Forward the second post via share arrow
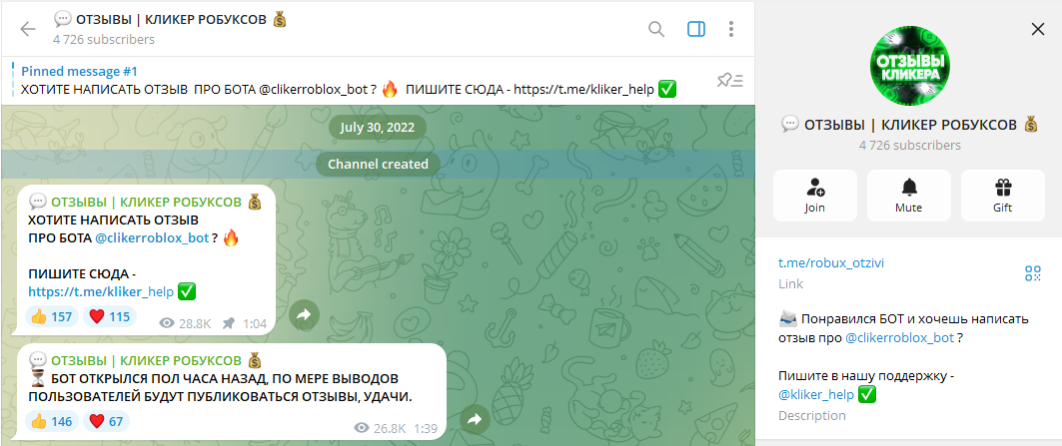The width and height of the screenshot is (1062, 446). [x=475, y=420]
